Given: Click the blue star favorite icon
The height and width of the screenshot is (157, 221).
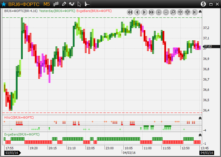Looking at the screenshot, I should tap(4, 4).
